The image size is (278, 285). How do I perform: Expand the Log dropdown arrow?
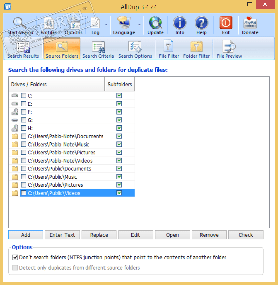tap(106, 25)
